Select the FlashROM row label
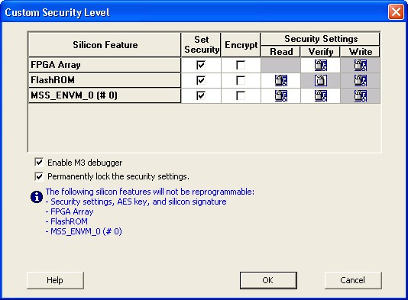Screen dimensions: 408x300 click(105, 80)
